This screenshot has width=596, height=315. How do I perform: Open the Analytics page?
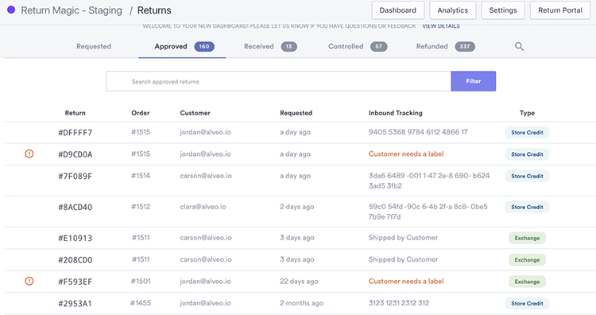[453, 10]
